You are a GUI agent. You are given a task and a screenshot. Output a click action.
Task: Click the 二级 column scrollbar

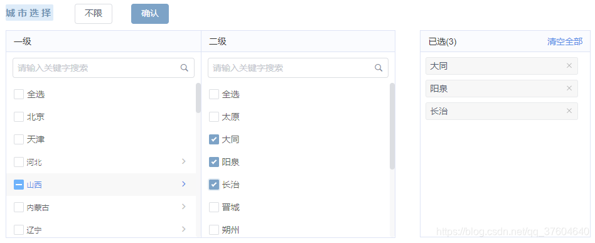click(x=392, y=126)
